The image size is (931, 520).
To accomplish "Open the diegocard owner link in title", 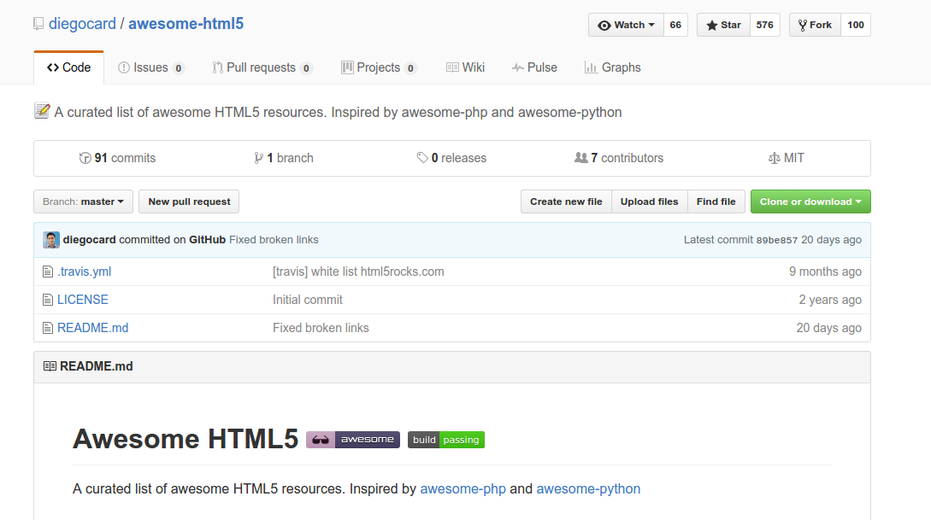I will 83,24.
